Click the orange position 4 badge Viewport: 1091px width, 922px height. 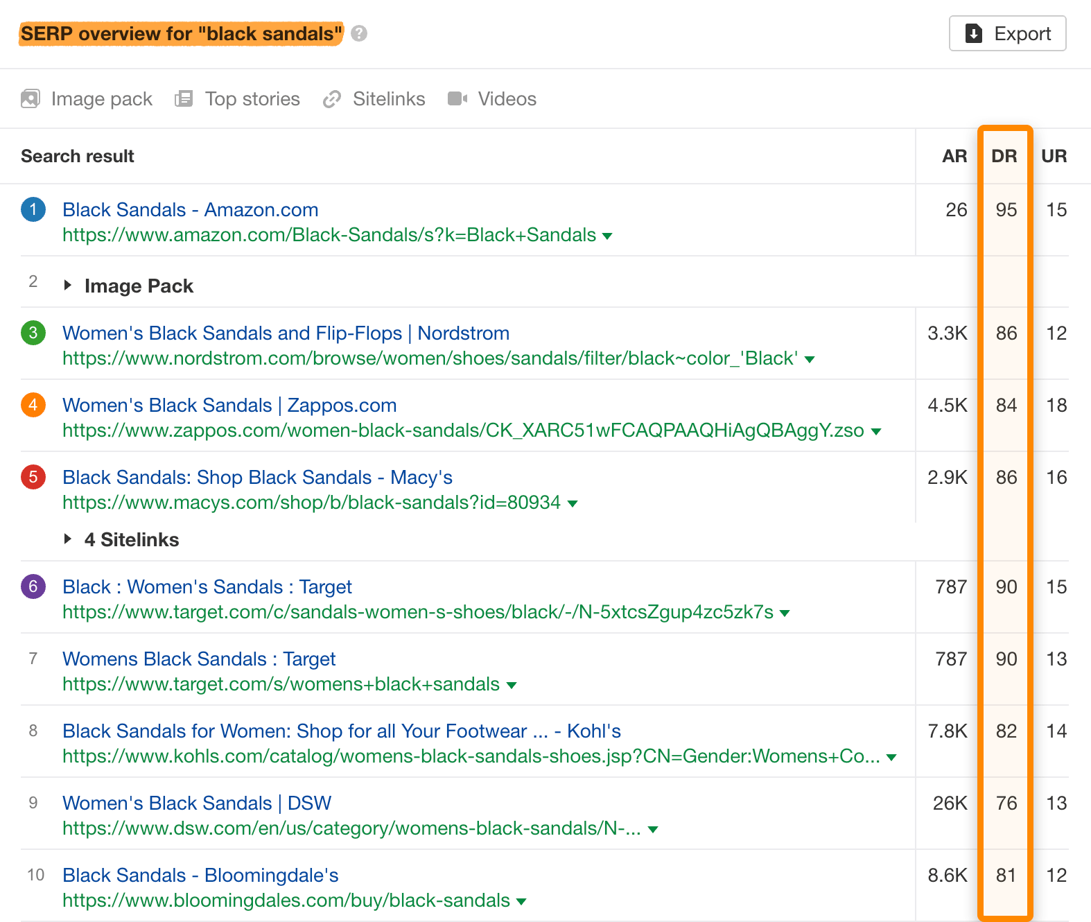(33, 405)
